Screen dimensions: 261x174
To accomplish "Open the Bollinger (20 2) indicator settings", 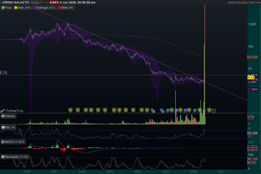I will (x=44, y=8).
